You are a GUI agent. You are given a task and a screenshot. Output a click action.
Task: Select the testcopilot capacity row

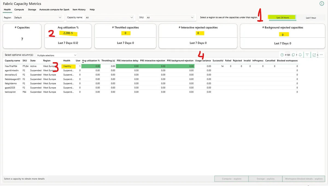[151, 92]
